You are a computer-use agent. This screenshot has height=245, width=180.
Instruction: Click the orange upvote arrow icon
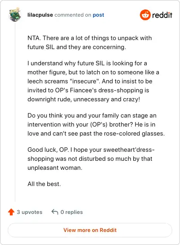click(11, 212)
